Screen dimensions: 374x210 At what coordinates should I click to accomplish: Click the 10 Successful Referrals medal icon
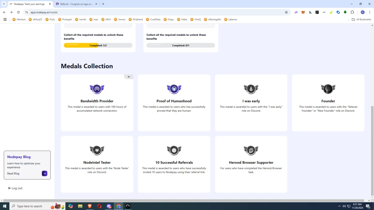[174, 150]
